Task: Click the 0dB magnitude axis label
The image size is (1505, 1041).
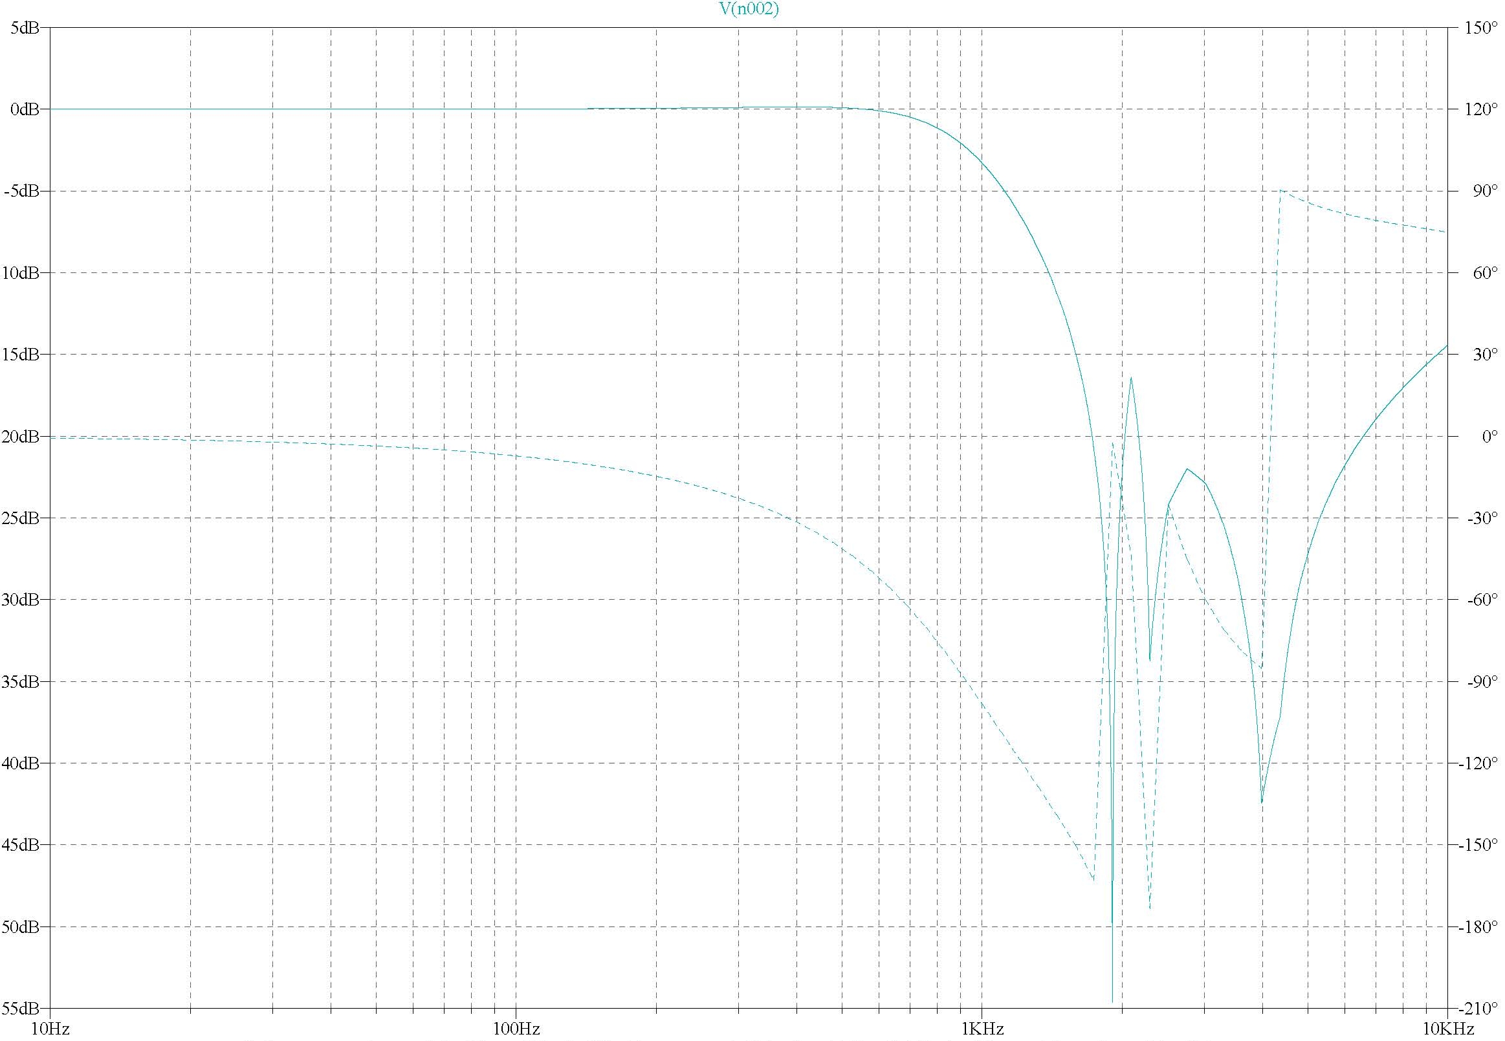Action: coord(24,109)
